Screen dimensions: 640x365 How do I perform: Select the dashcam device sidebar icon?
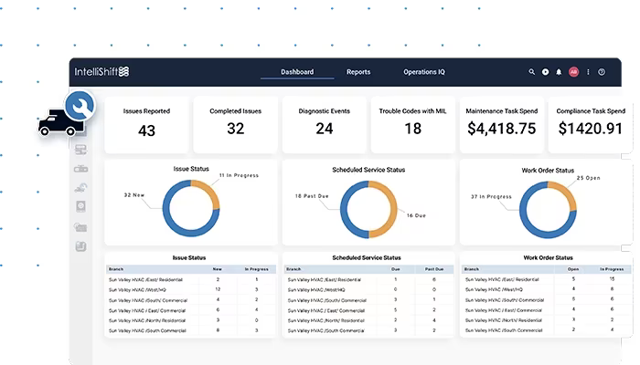pos(80,169)
